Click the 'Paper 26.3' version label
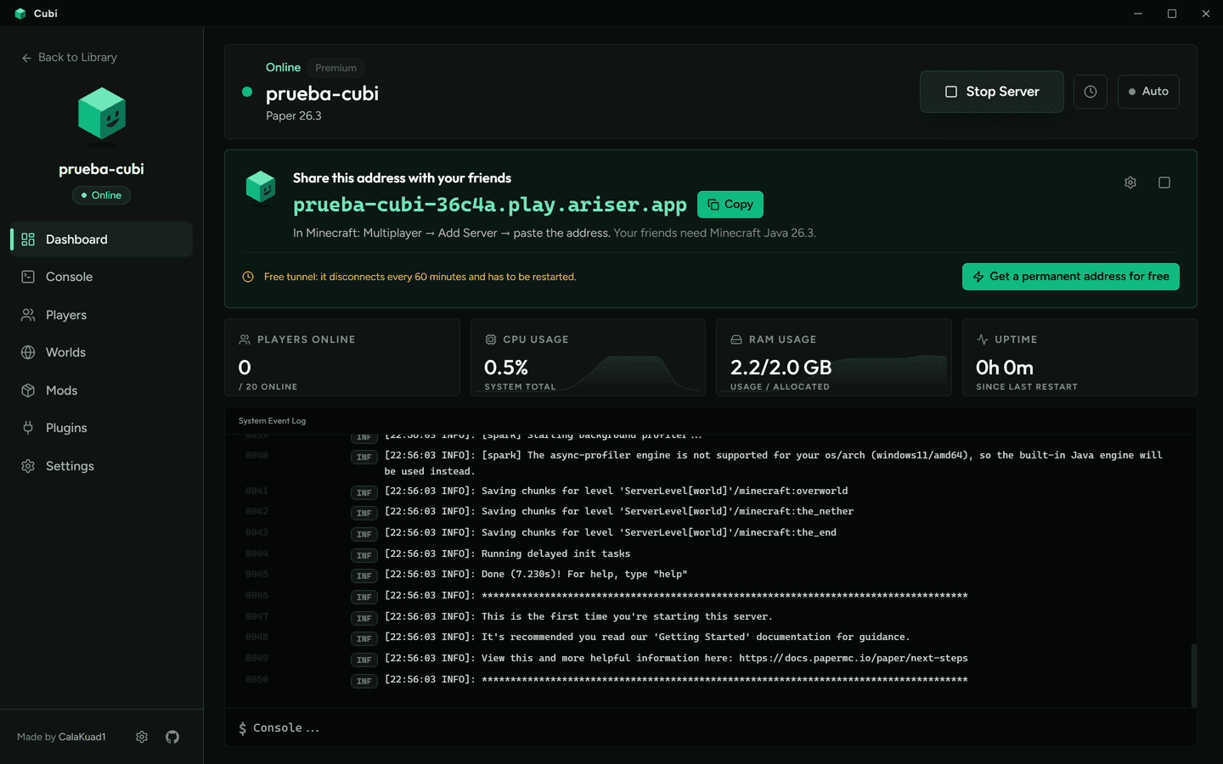The width and height of the screenshot is (1223, 764). coord(294,116)
